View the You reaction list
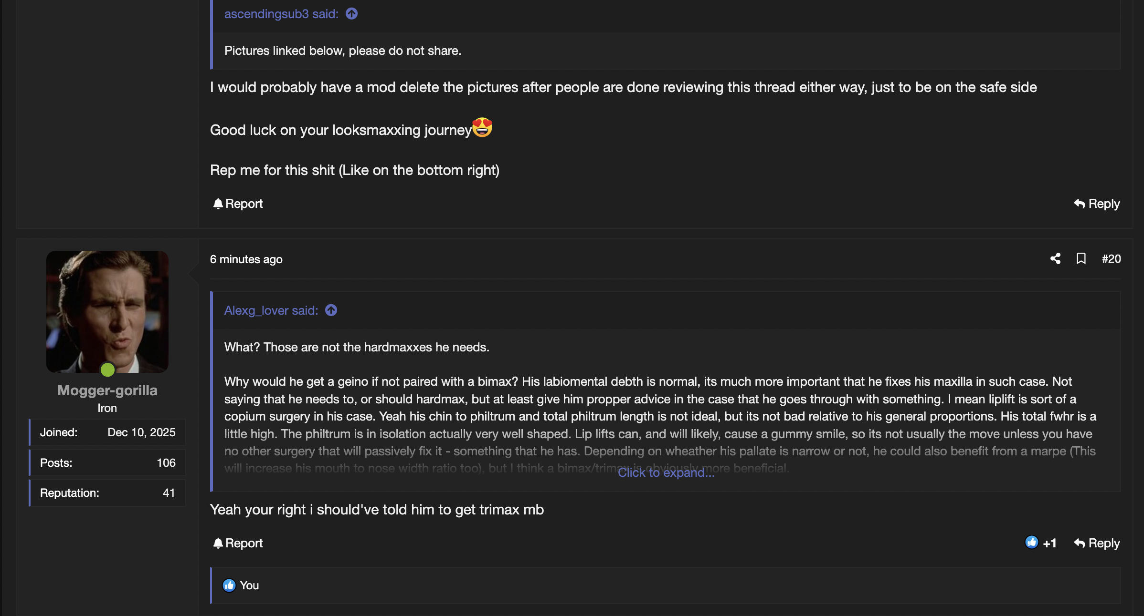 coord(249,585)
